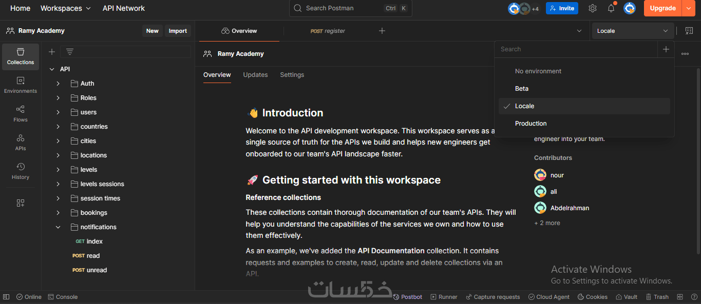
Task: Open Trash in the status bar
Action: 657,297
